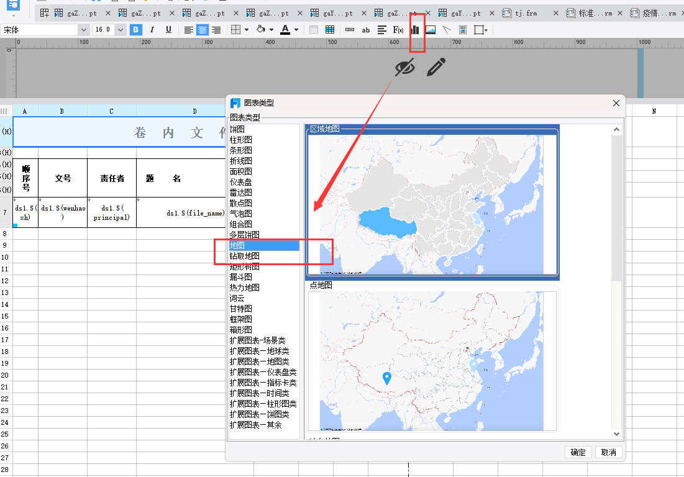
Task: Select column B header
Action: click(62, 111)
